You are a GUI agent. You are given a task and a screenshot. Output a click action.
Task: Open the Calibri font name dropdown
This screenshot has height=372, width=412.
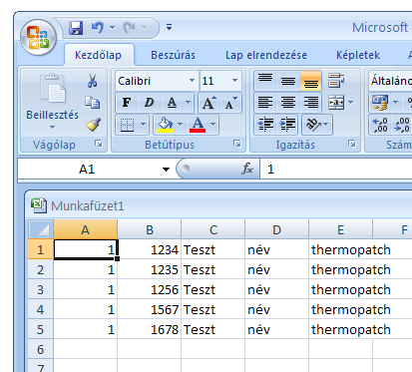click(192, 81)
